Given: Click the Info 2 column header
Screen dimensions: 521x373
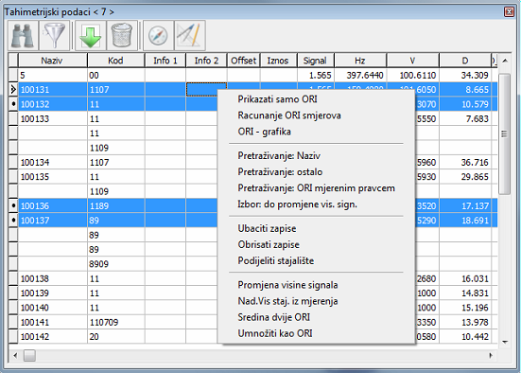Looking at the screenshot, I should pyautogui.click(x=206, y=61).
